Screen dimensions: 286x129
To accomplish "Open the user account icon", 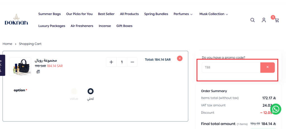I will pyautogui.click(x=264, y=20).
